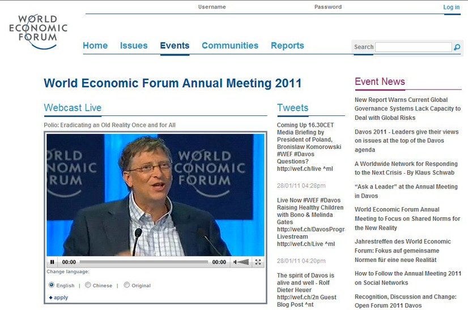The height and width of the screenshot is (310, 468).
Task: Click the Event News heading
Action: 380,81
